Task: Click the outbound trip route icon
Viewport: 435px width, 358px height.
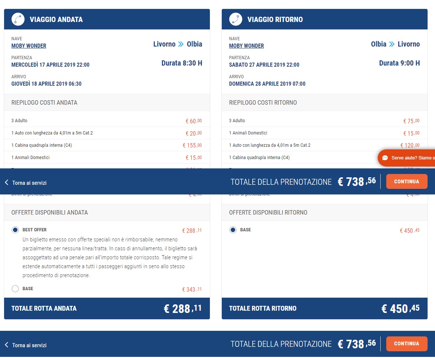Action: [x=18, y=19]
